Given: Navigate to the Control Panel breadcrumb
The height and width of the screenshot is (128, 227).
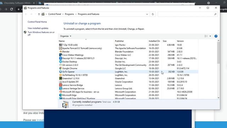Looking at the screenshot, I should pos(55,14).
